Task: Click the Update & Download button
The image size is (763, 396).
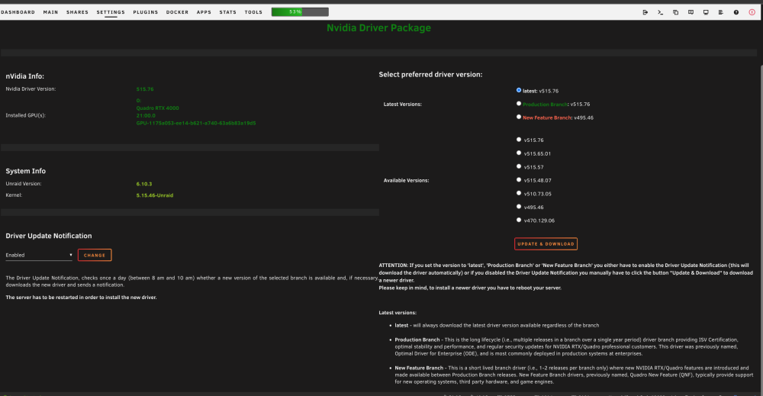Action: 546,243
